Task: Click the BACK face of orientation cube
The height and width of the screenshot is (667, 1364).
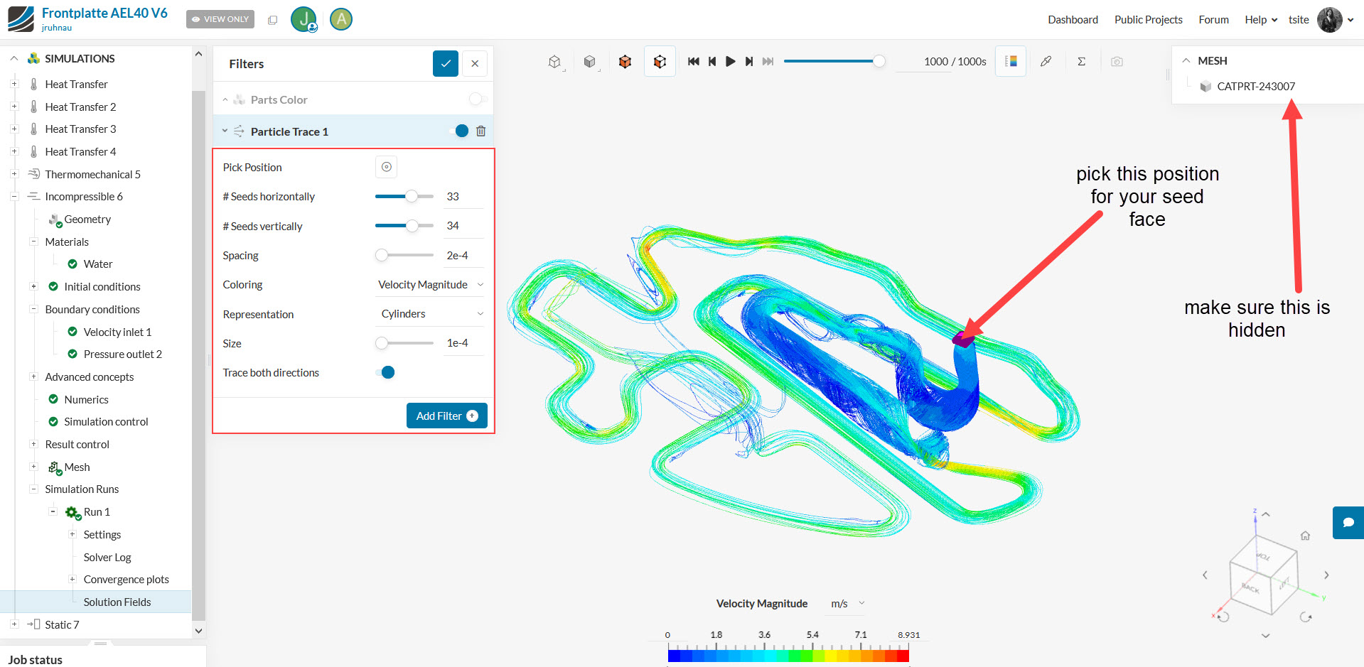Action: click(1251, 589)
